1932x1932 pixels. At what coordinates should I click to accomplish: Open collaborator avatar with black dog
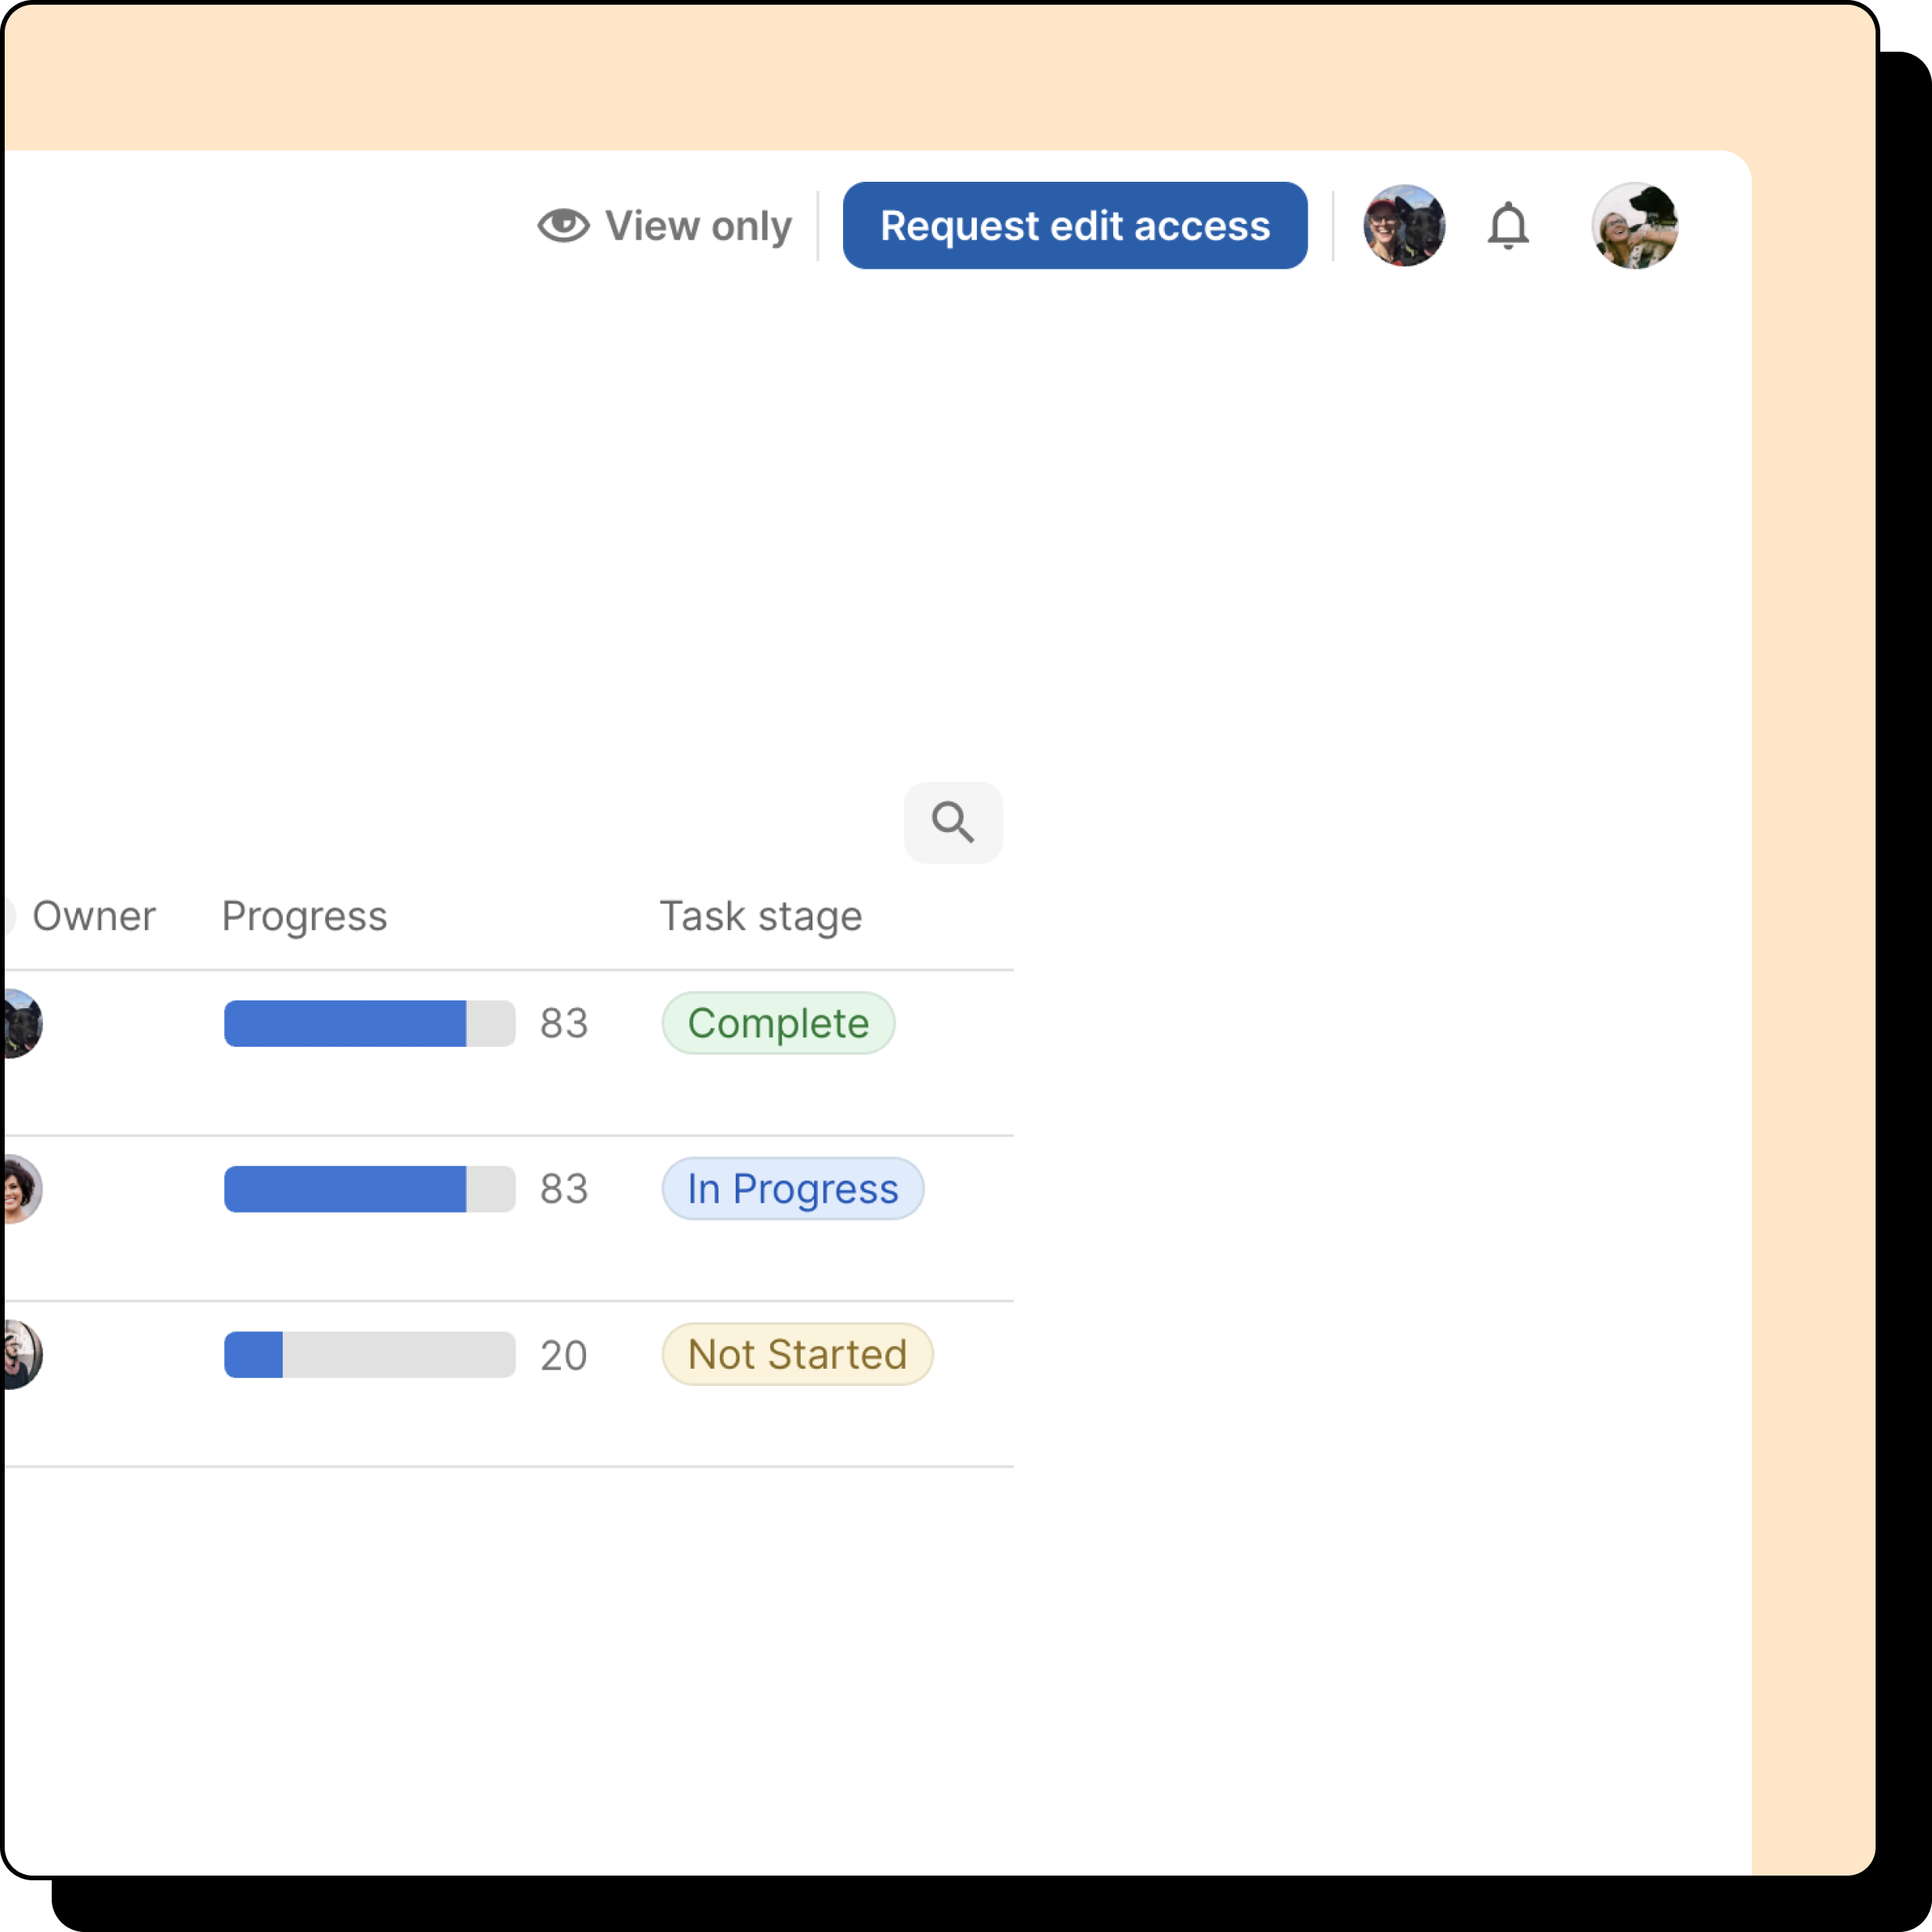pyautogui.click(x=1403, y=226)
